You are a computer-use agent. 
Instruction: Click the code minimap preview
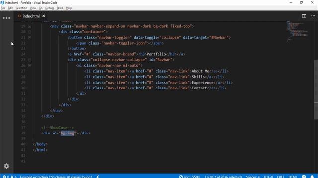(x=297, y=31)
